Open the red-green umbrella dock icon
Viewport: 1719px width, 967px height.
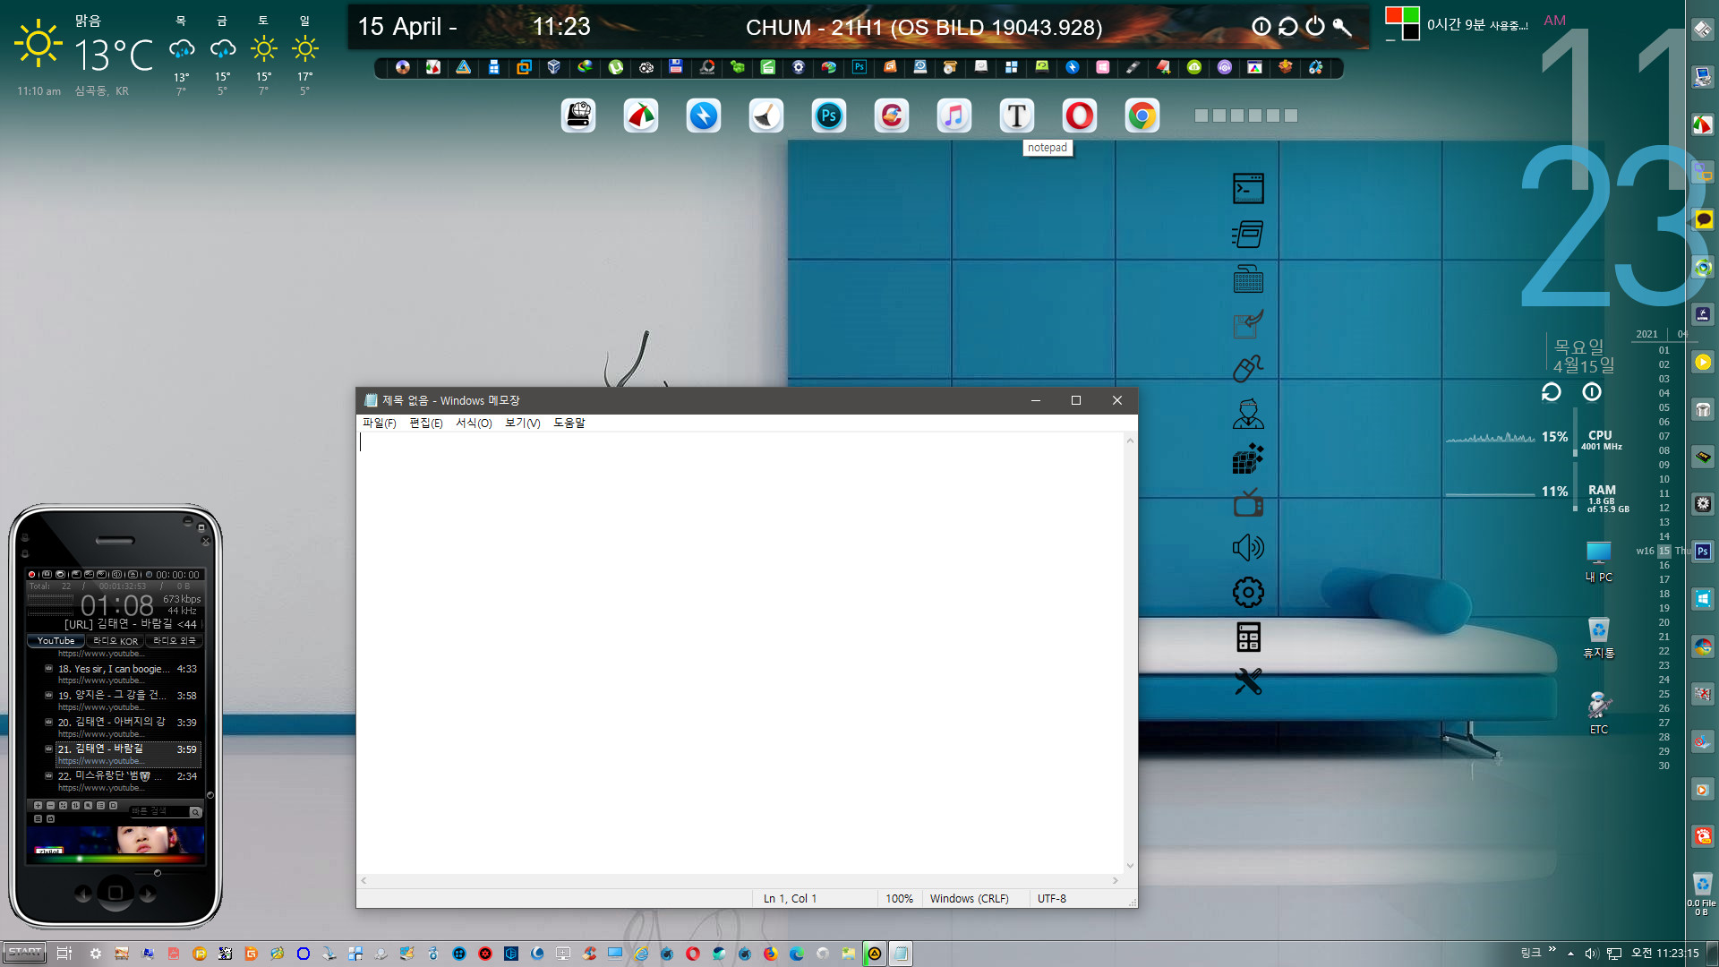(640, 116)
